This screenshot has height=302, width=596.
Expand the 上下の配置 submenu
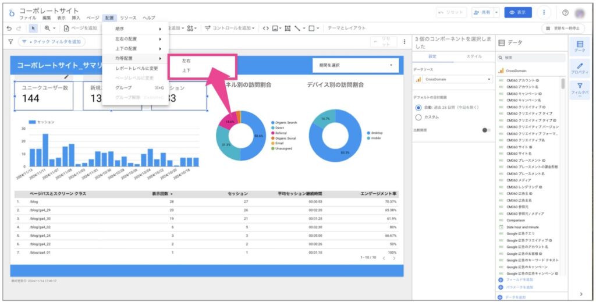pos(135,49)
